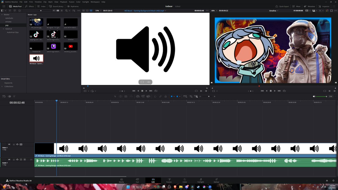Jump to first frame in timeline viewer
Image resolution: width=338 pixels, height=190 pixels.
pyautogui.click(x=262, y=91)
